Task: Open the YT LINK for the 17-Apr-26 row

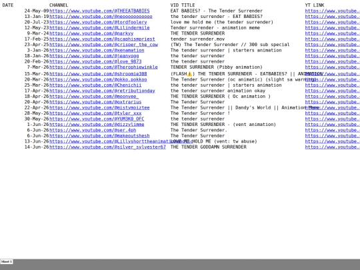Action: coord(333,91)
